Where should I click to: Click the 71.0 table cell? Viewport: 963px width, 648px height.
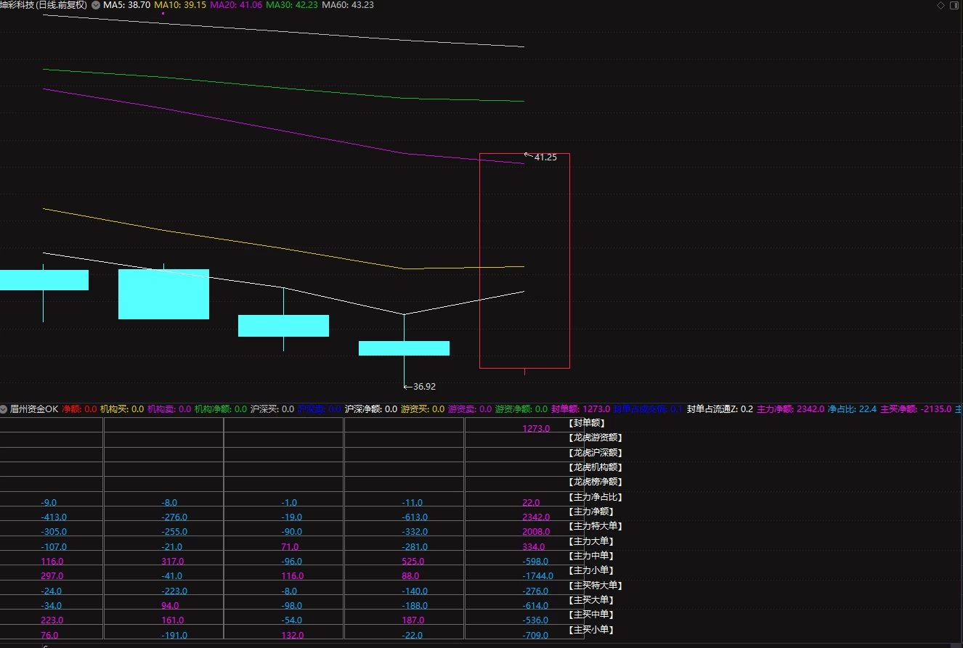pos(290,547)
